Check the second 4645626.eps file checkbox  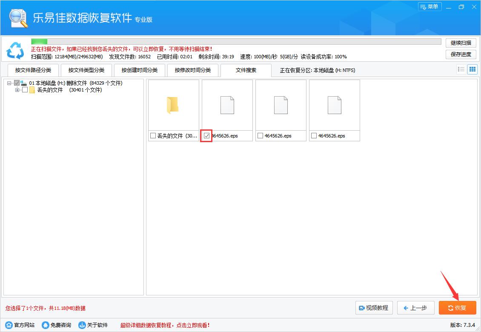(260, 136)
